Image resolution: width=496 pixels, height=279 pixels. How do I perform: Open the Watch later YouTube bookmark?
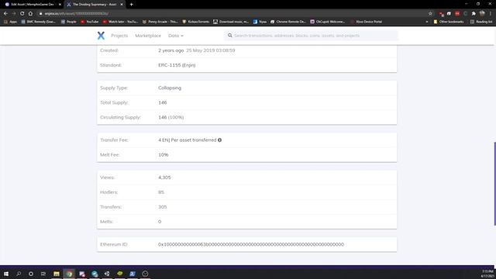coord(120,22)
